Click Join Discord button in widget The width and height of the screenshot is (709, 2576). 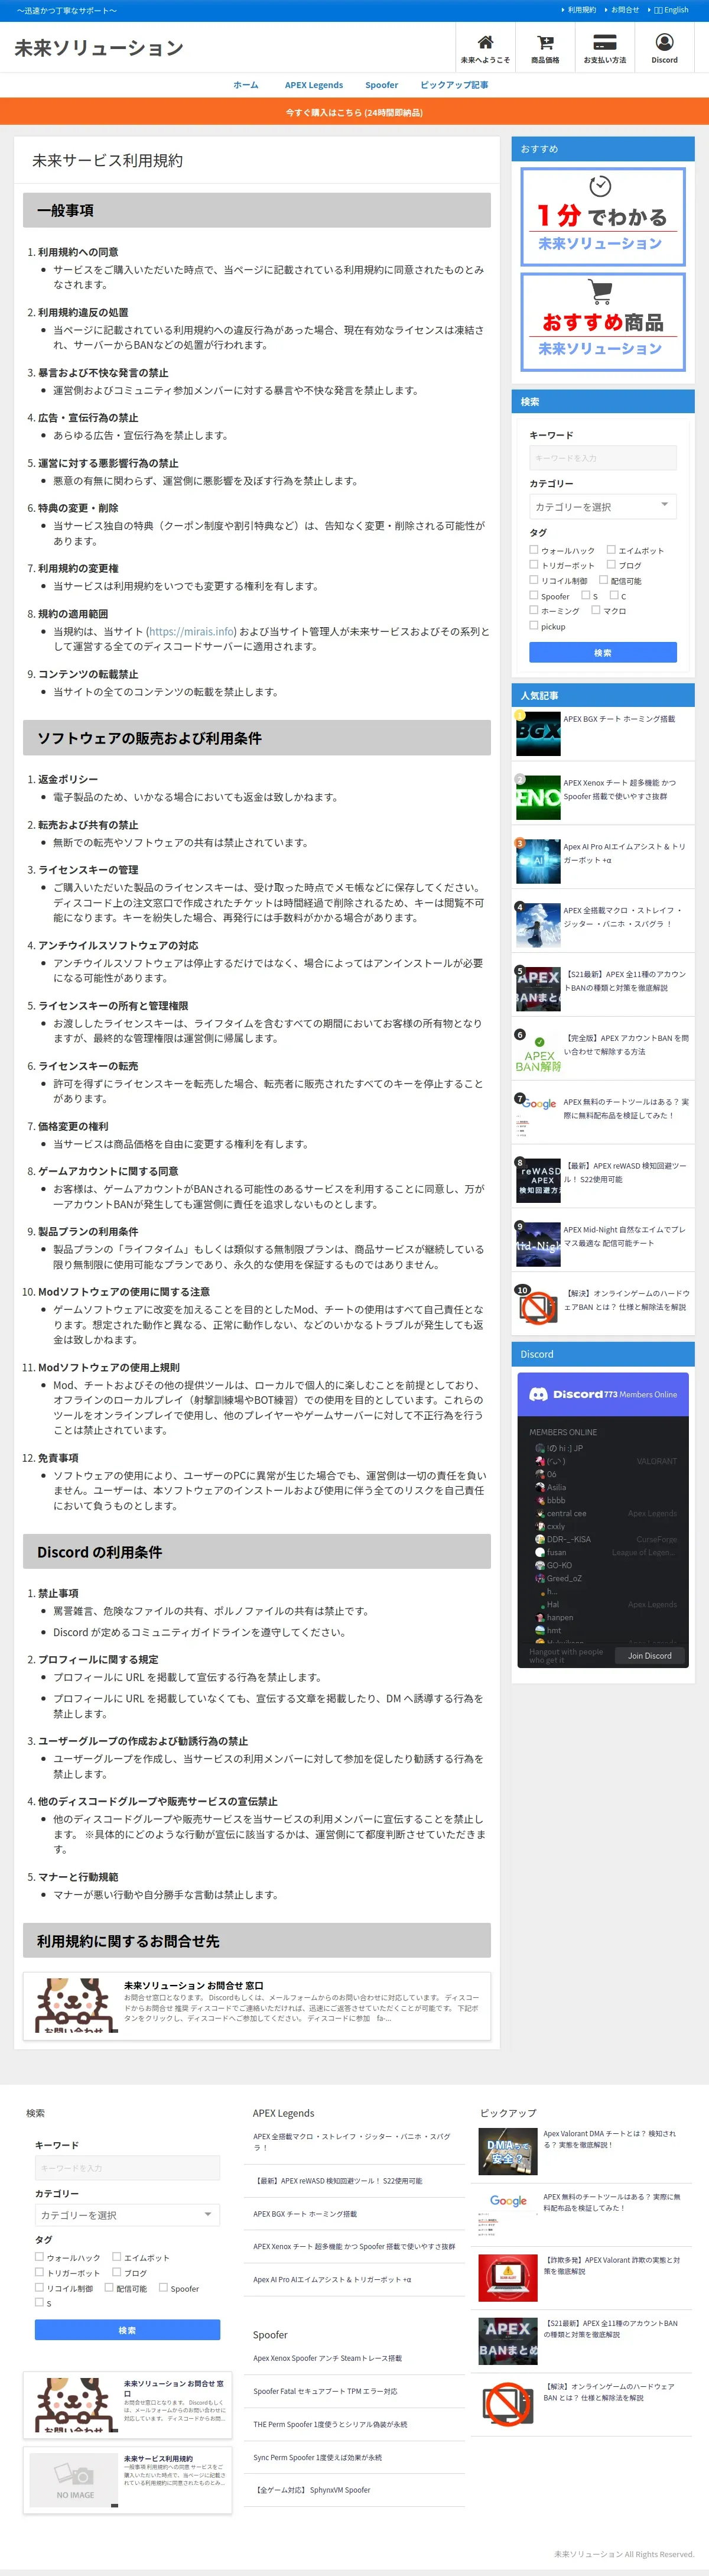click(650, 1656)
